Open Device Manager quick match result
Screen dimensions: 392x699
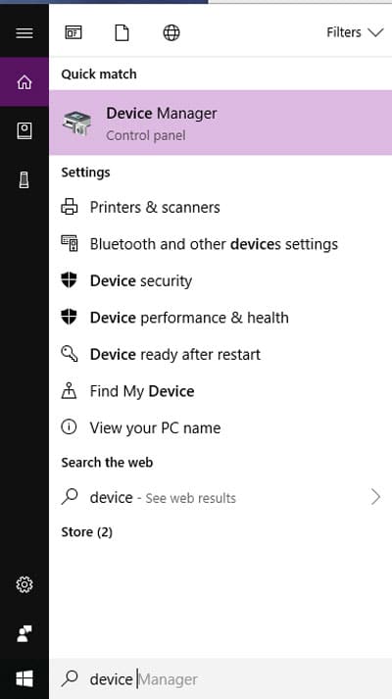(x=220, y=123)
